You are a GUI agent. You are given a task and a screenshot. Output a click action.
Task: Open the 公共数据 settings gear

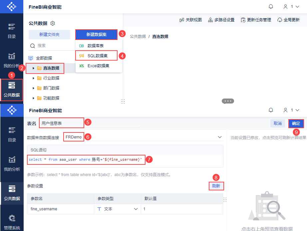[53, 23]
